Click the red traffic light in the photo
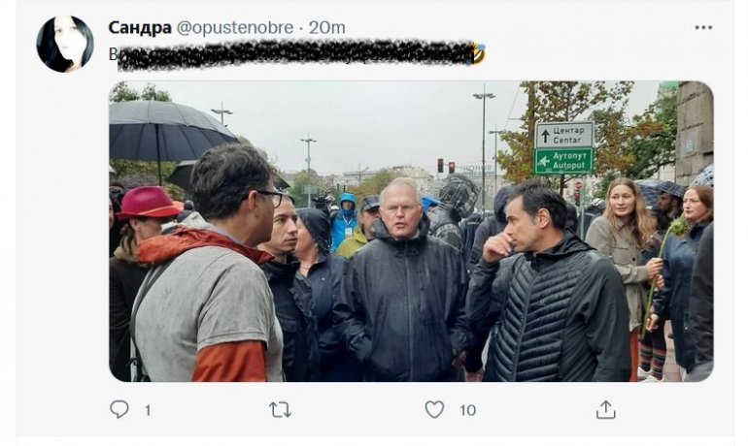 pos(439,165)
